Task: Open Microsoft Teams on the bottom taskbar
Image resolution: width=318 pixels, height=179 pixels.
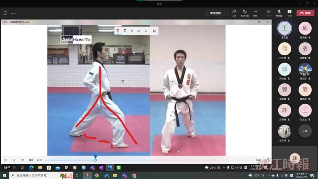Action: pos(124,175)
